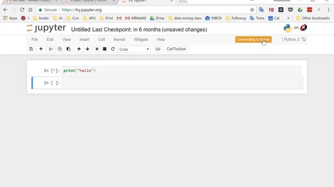Go back in browser
This screenshot has height=187, width=334.
5,10
